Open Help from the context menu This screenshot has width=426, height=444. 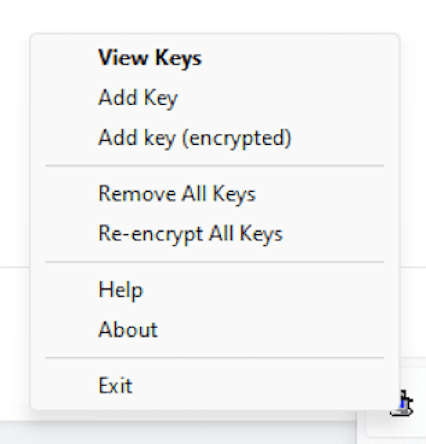tap(120, 290)
